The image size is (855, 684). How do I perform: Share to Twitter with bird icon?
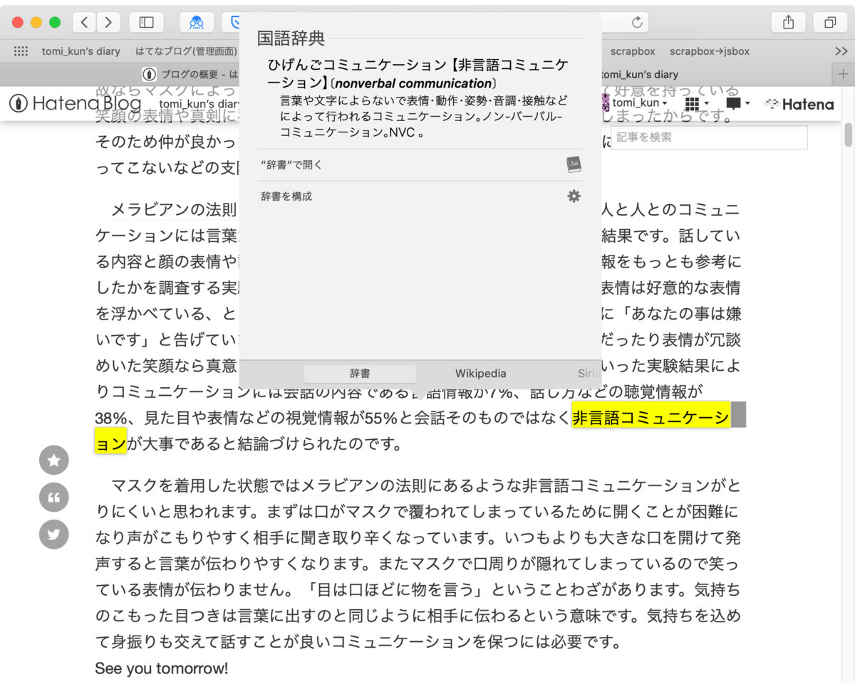click(54, 535)
